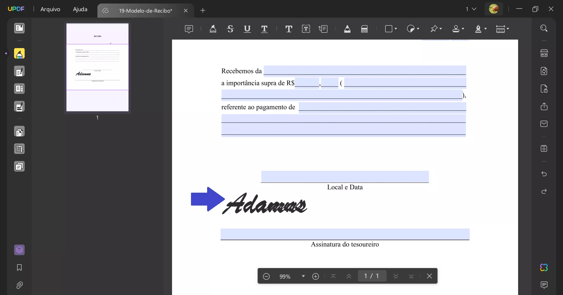
Task: Jump to the first page
Action: (x=333, y=276)
